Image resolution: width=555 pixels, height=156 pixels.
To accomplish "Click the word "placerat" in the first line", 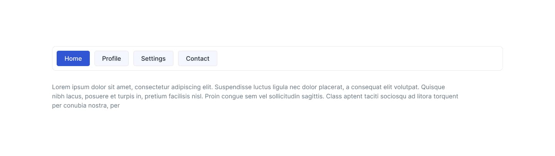I will [x=330, y=87].
